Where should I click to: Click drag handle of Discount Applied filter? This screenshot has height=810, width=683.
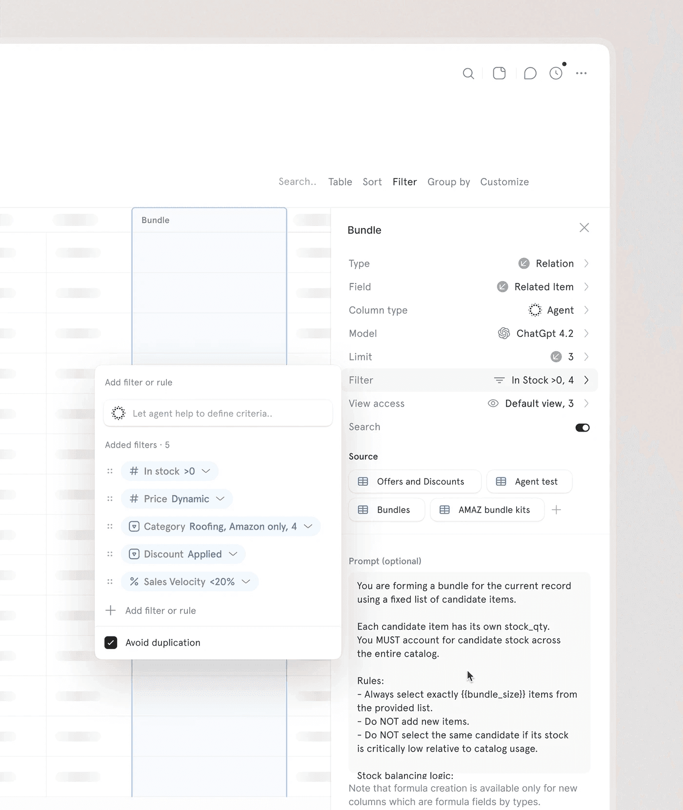pos(110,554)
